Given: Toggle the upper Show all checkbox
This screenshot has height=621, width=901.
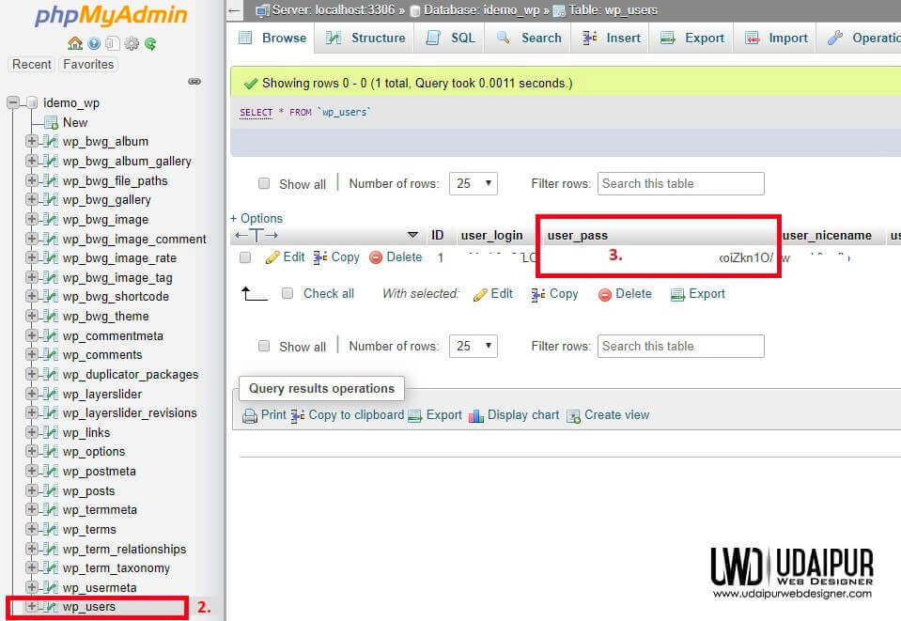Looking at the screenshot, I should pos(264,184).
